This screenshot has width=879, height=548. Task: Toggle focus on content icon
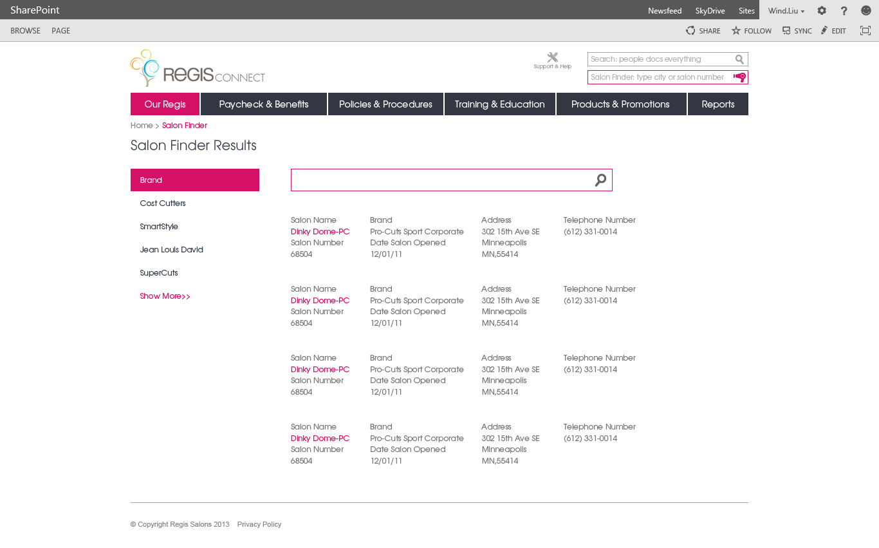click(865, 31)
